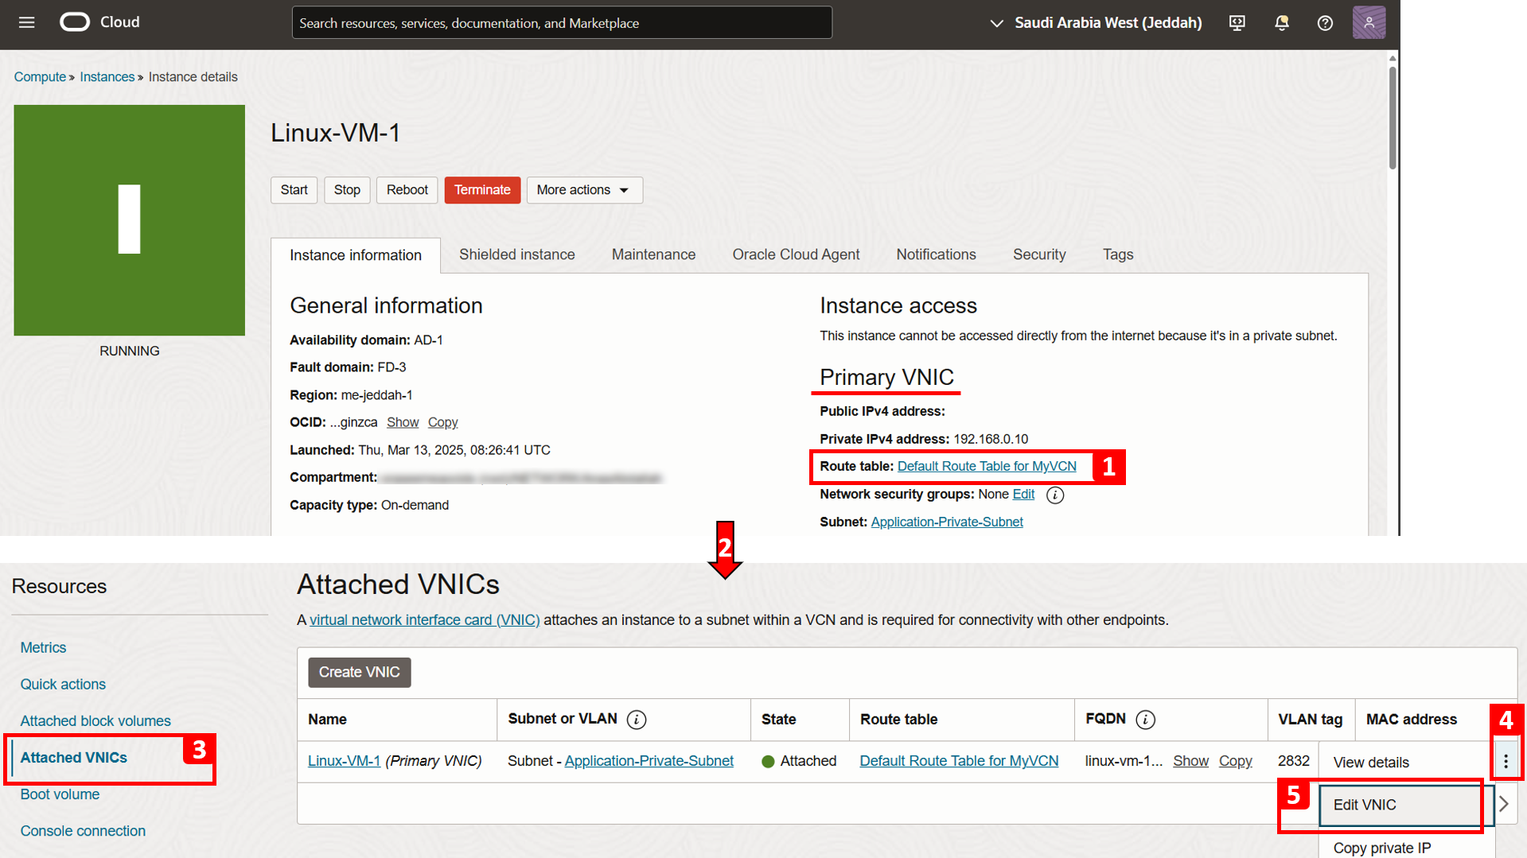The width and height of the screenshot is (1527, 858).
Task: Open the Linux-VM-1 VNIC name link
Action: coord(344,761)
